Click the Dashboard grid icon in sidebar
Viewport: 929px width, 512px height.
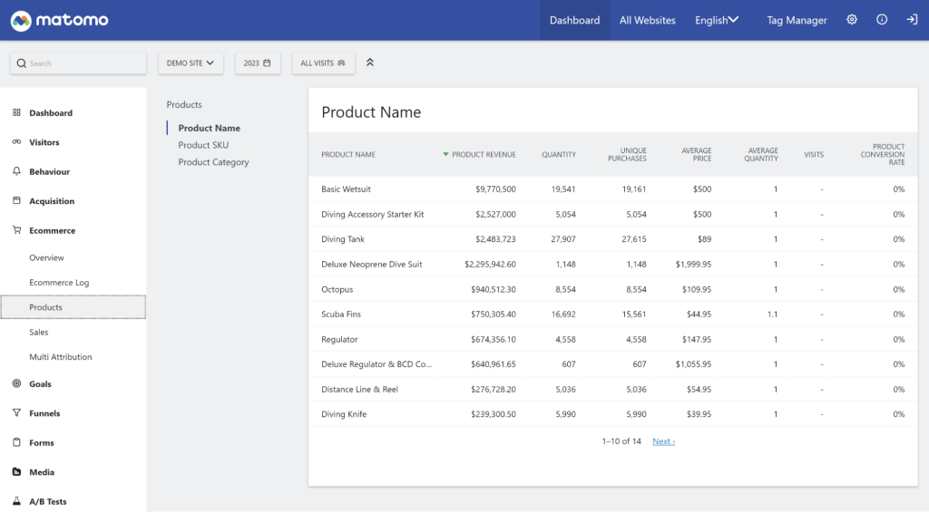point(16,112)
